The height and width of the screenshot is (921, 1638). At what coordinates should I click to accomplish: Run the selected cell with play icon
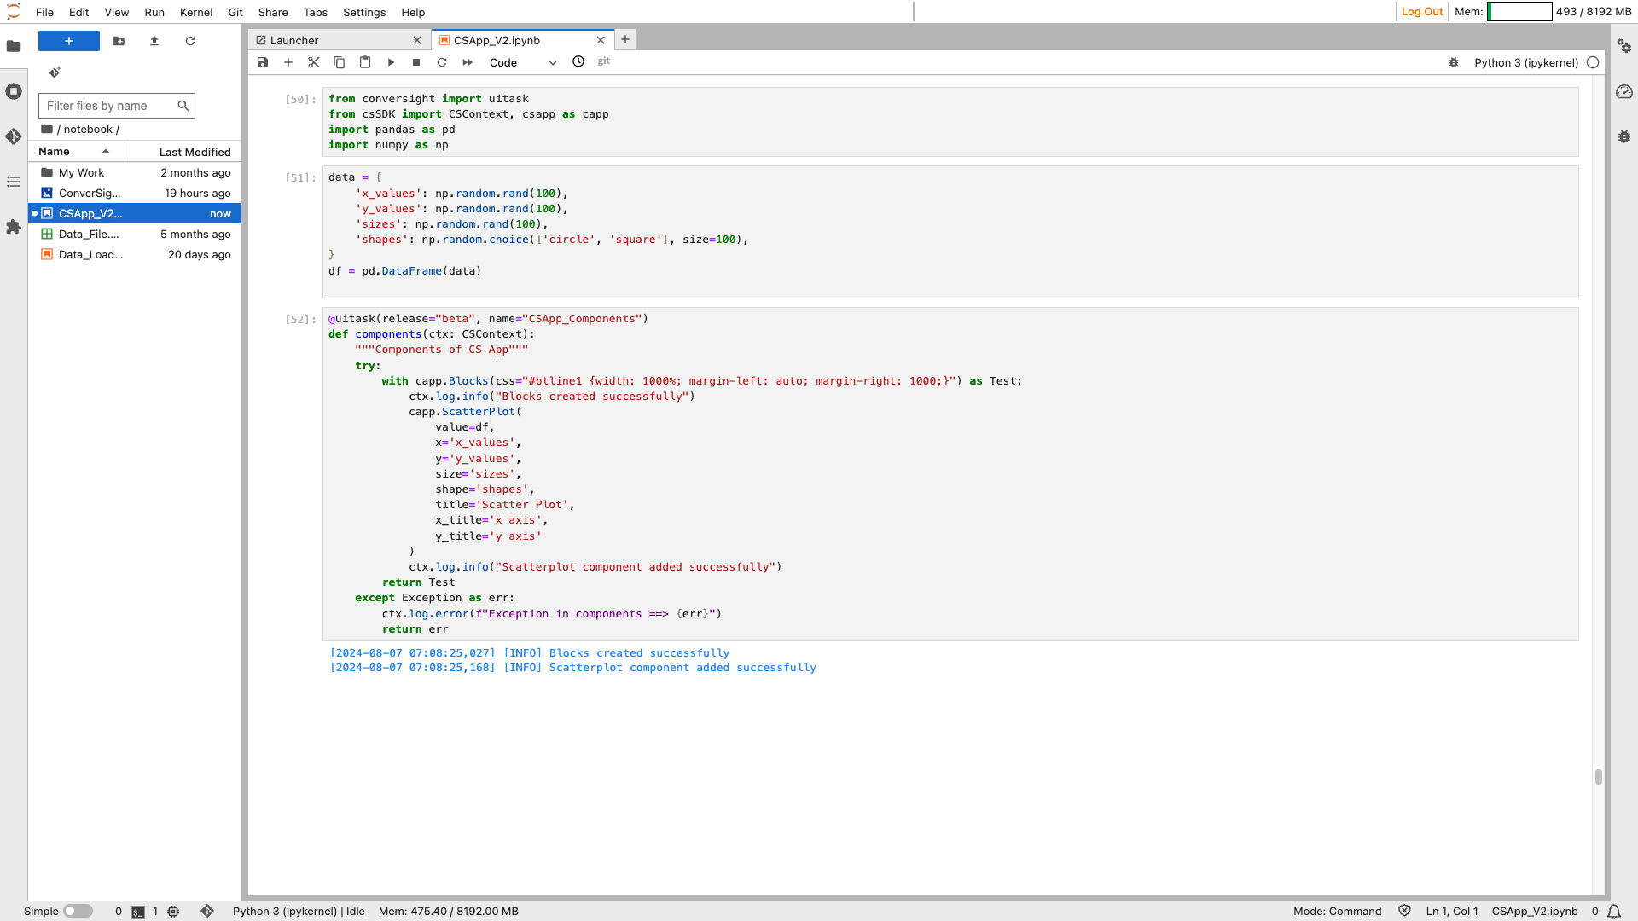(391, 62)
